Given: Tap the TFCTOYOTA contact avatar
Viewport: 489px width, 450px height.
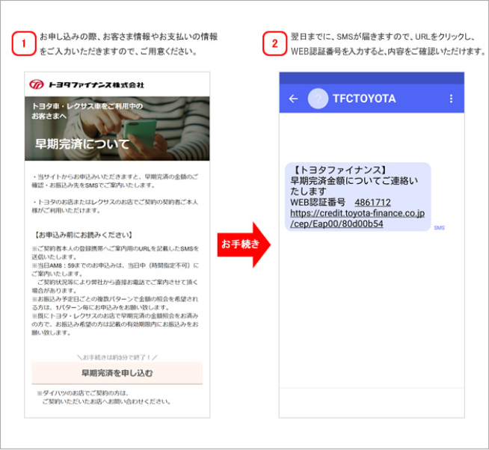Looking at the screenshot, I should [318, 99].
